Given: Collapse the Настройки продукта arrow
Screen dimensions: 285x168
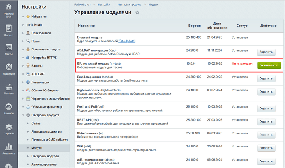Looking at the screenshot, I should coord(23,115).
